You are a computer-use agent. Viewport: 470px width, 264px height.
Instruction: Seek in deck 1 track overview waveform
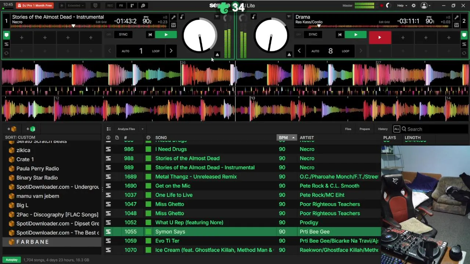[90, 26]
